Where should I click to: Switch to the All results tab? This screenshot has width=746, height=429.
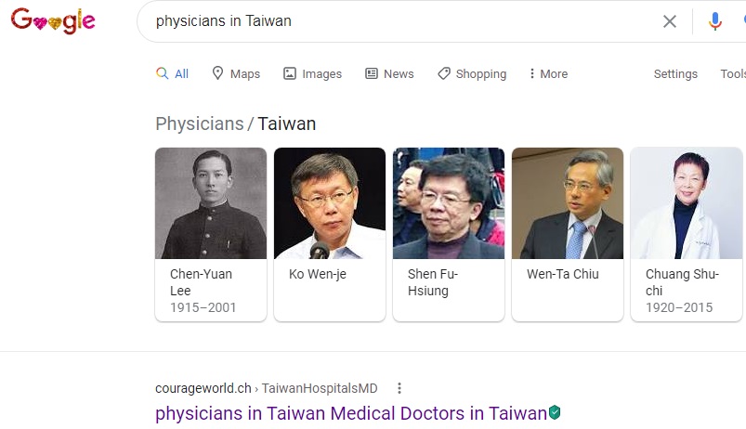pyautogui.click(x=172, y=73)
